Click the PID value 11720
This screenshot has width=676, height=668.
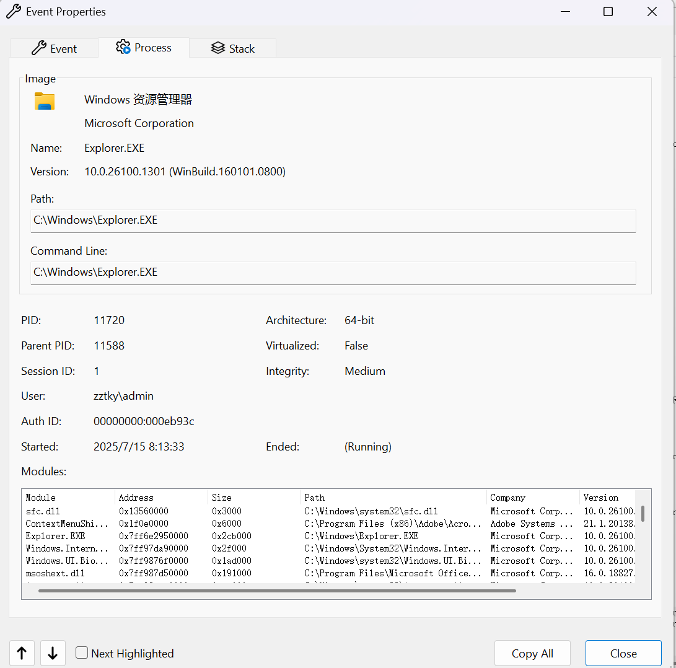[x=109, y=320]
